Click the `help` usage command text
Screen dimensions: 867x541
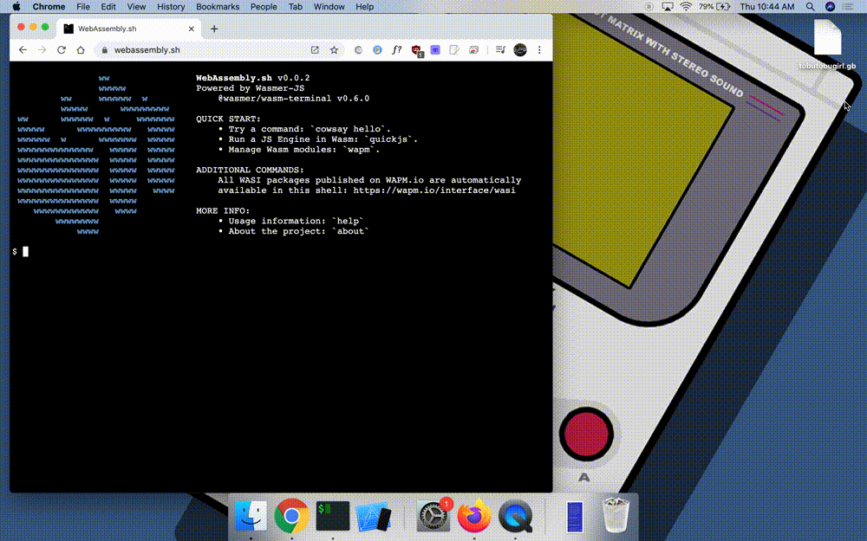point(348,221)
